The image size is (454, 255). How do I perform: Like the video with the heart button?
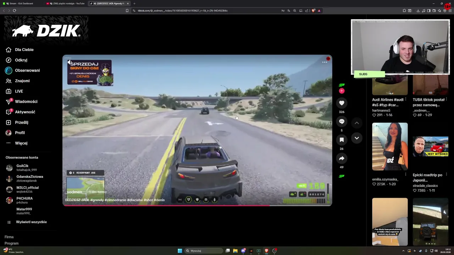coord(342,103)
